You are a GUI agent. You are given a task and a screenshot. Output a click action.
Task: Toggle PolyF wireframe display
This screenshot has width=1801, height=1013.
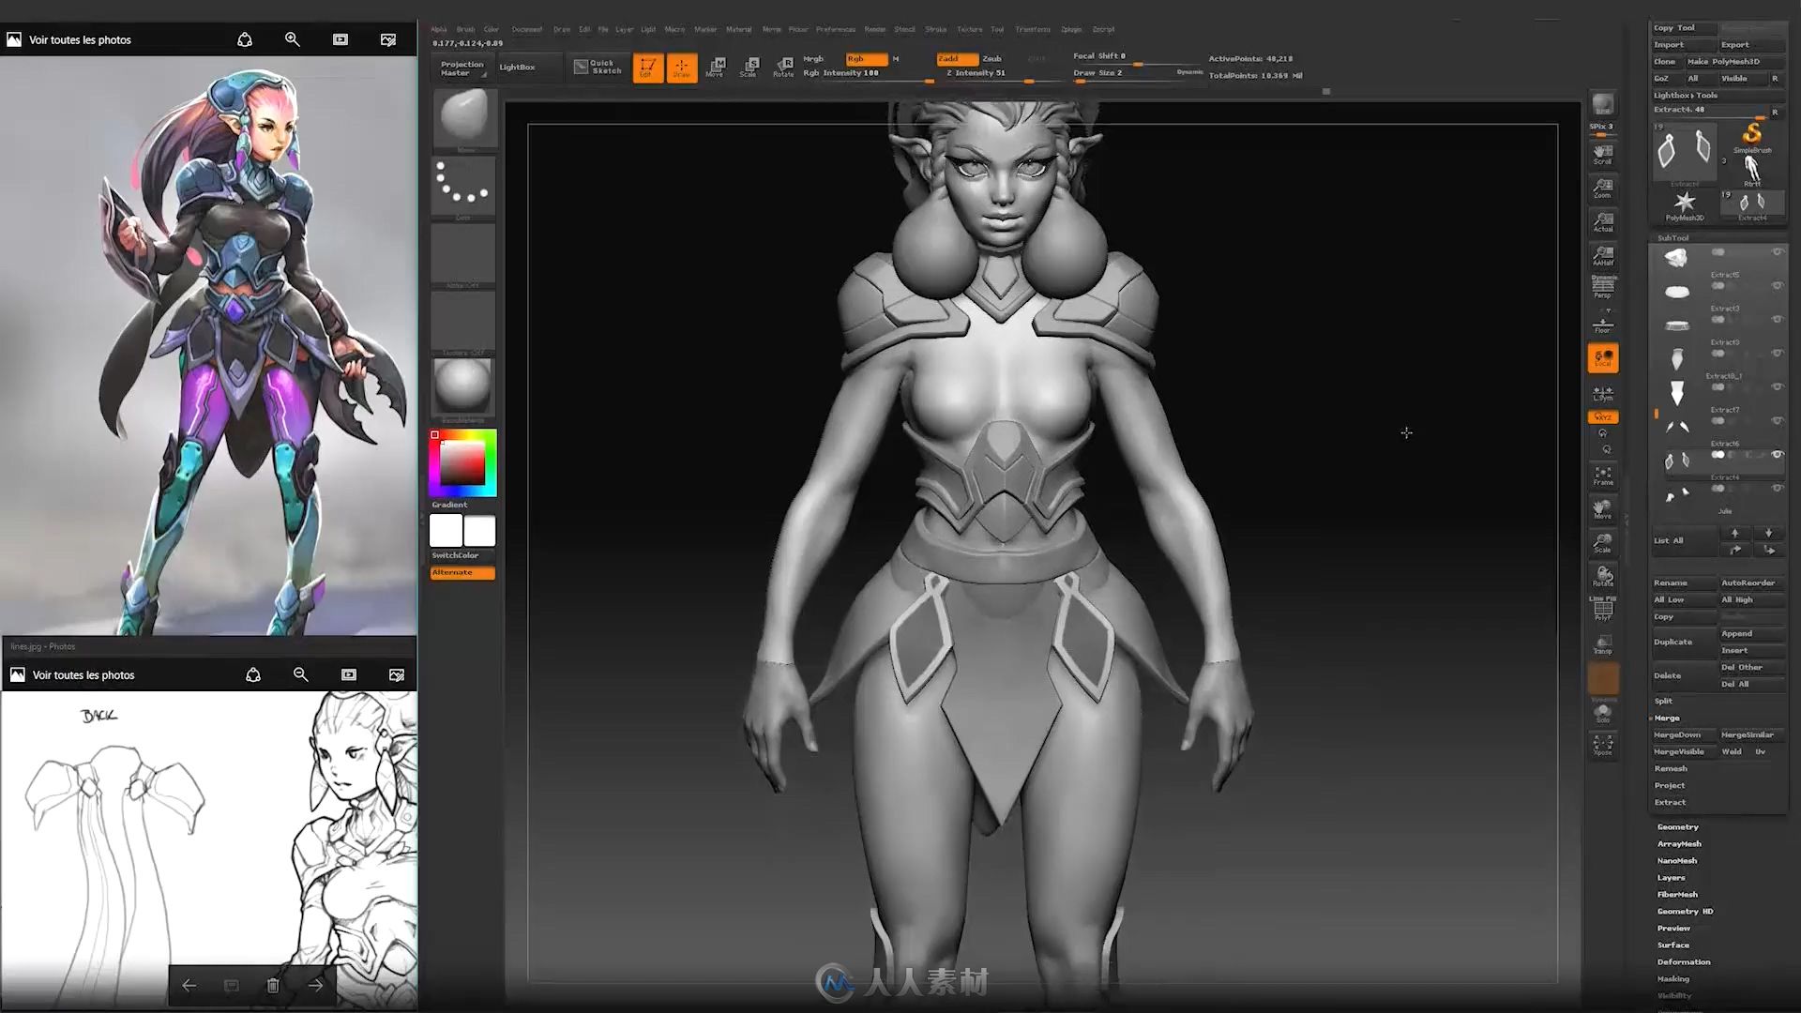(x=1602, y=610)
